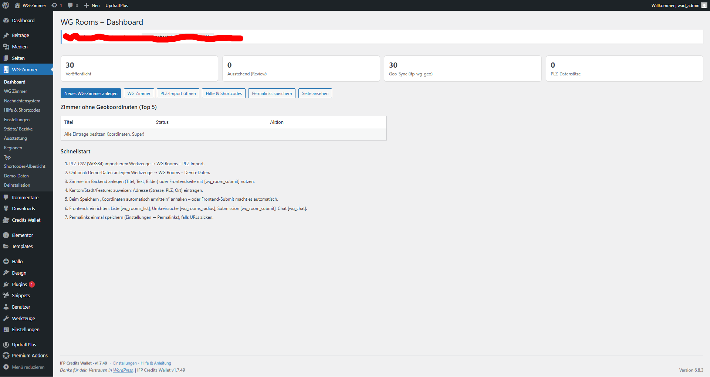
Task: Click Neues WG-Zimmer anlegen button
Action: click(91, 94)
